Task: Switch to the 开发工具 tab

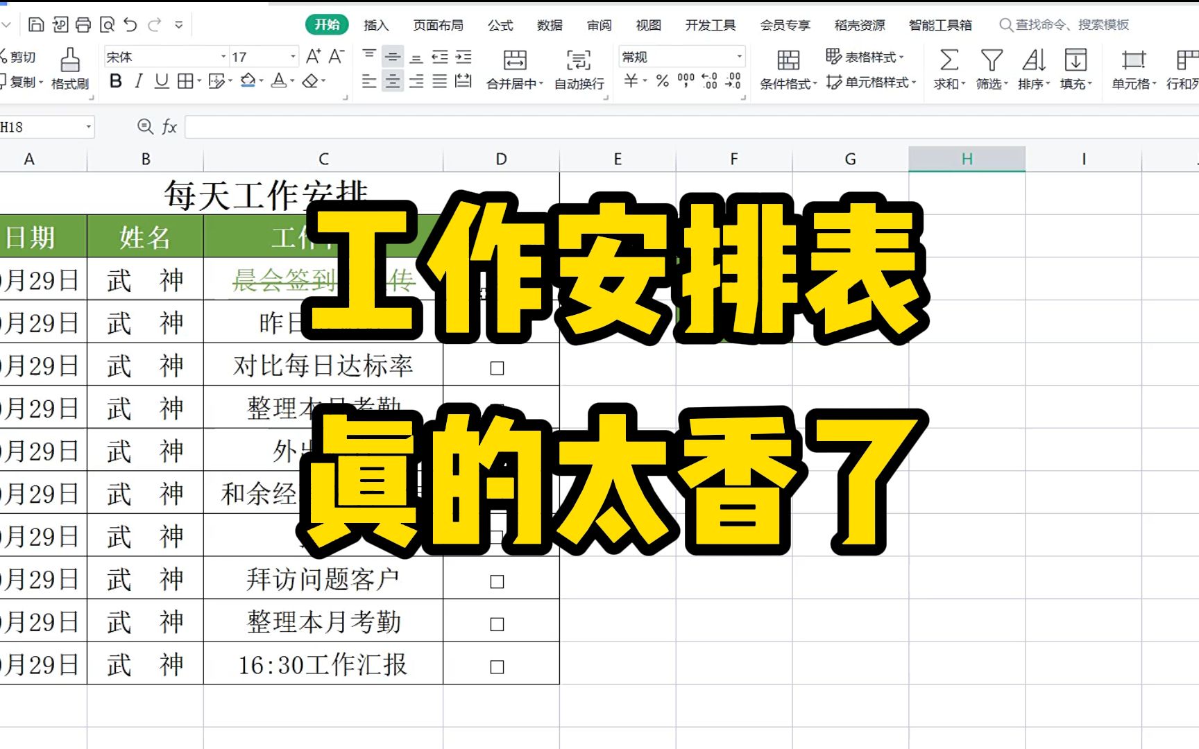Action: point(711,25)
